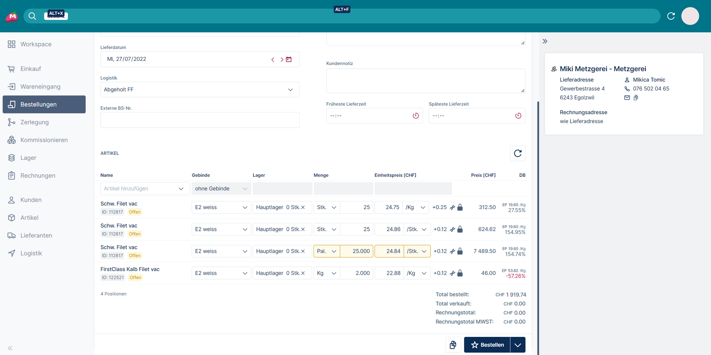The image size is (711, 355).
Task: Reload the Artikel list with refresh button
Action: pyautogui.click(x=518, y=153)
